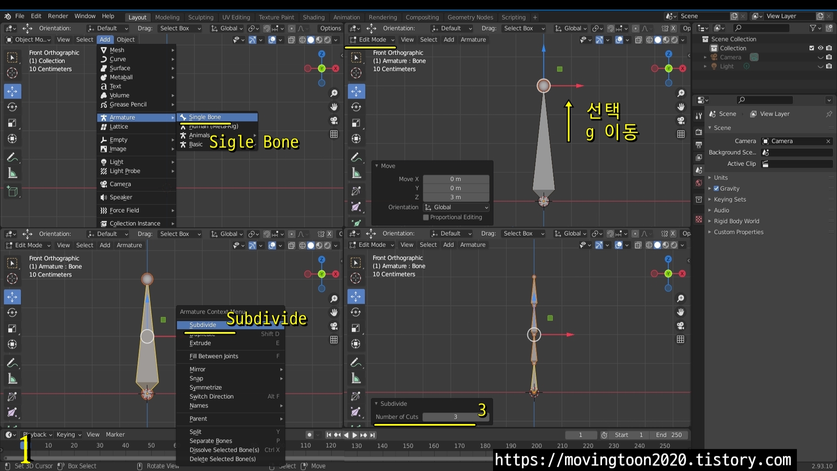Toggle the Gravity checkbox
Image resolution: width=837 pixels, height=471 pixels.
tap(716, 188)
